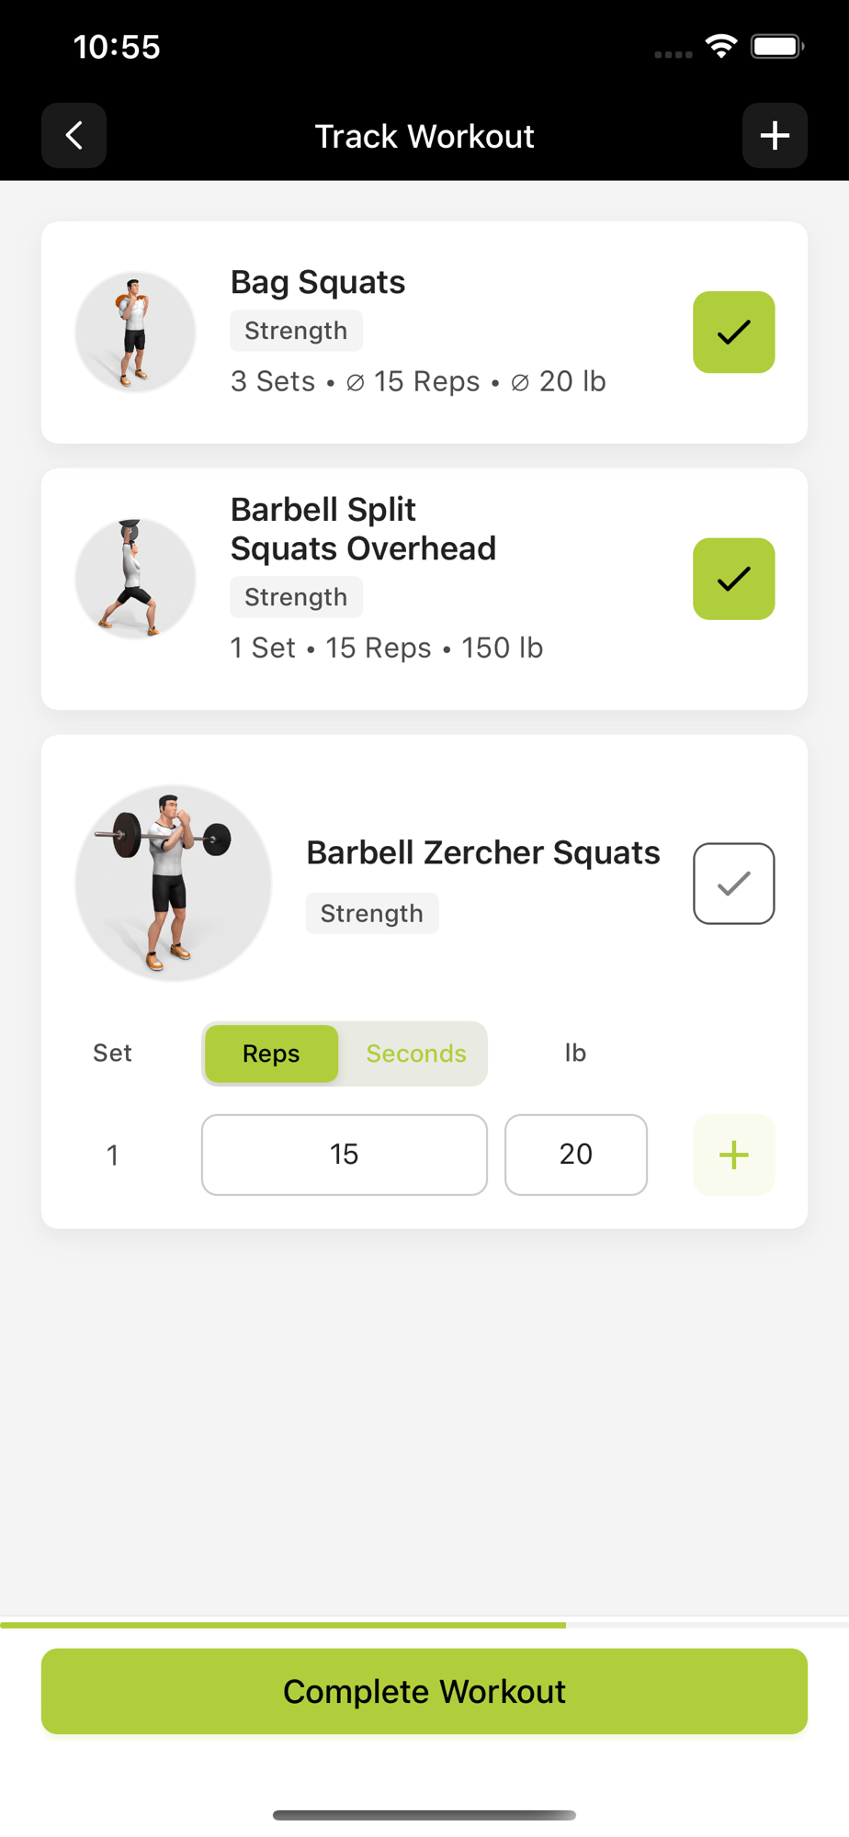Select the Reps tab

click(x=271, y=1054)
